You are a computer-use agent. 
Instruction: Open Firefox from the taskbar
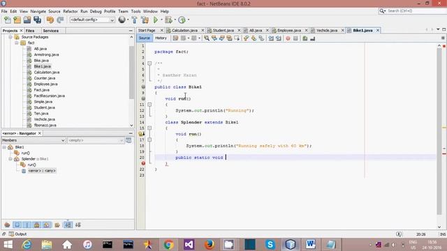coord(210,245)
